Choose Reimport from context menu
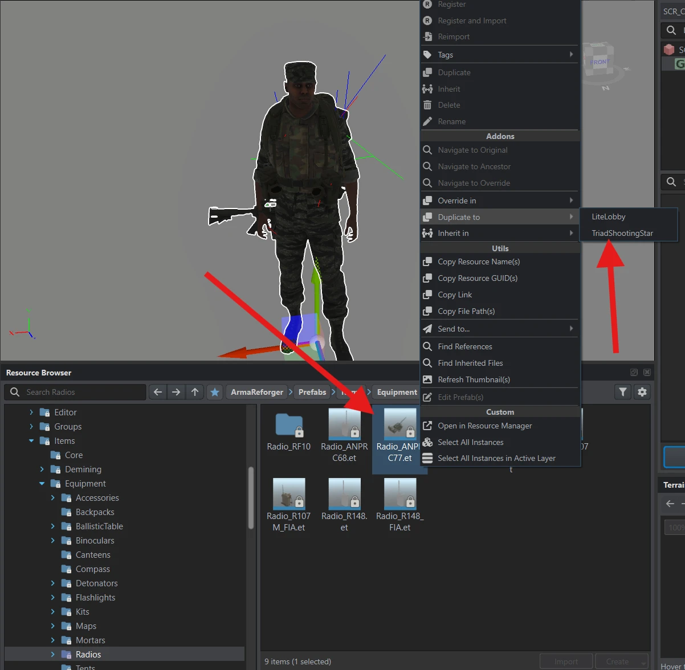 coord(500,36)
